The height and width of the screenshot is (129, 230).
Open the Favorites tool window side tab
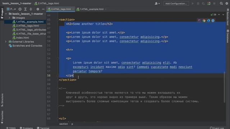point(2,117)
